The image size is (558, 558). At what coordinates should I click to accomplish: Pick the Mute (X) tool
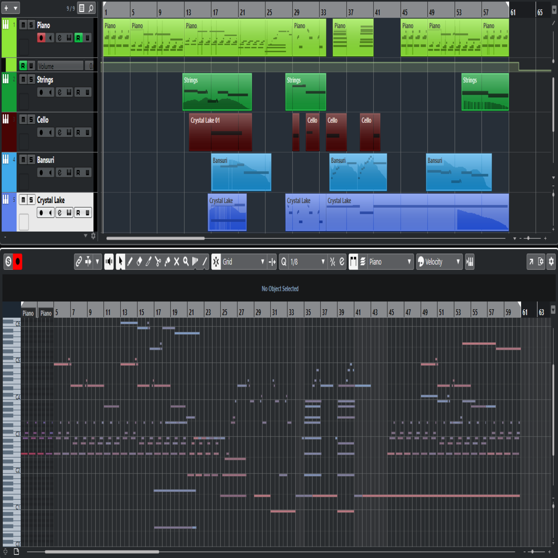click(177, 262)
